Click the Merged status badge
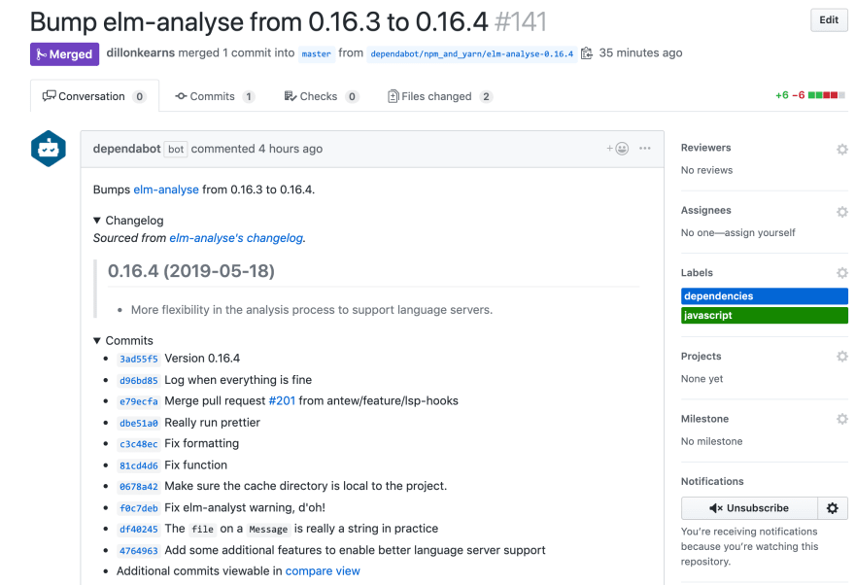 pyautogui.click(x=64, y=54)
